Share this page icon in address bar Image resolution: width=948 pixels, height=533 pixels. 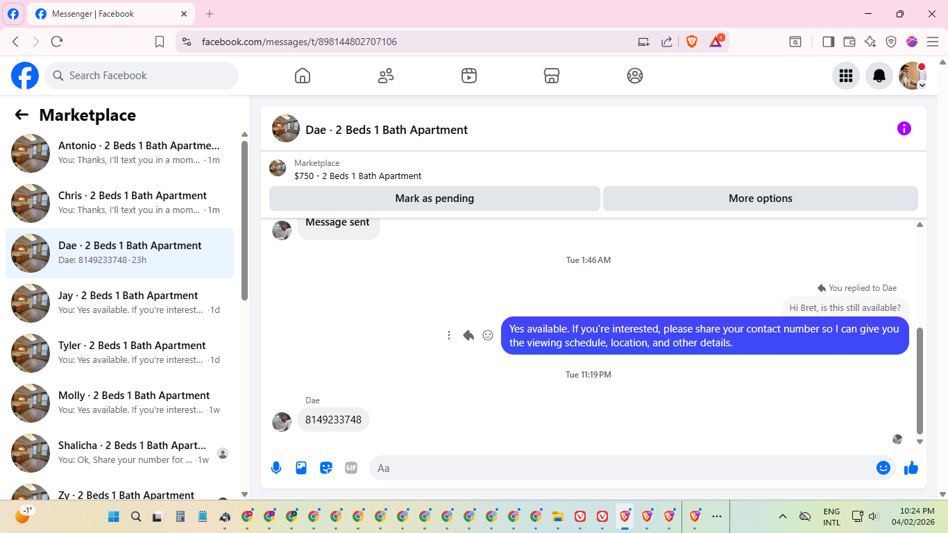pyautogui.click(x=667, y=42)
